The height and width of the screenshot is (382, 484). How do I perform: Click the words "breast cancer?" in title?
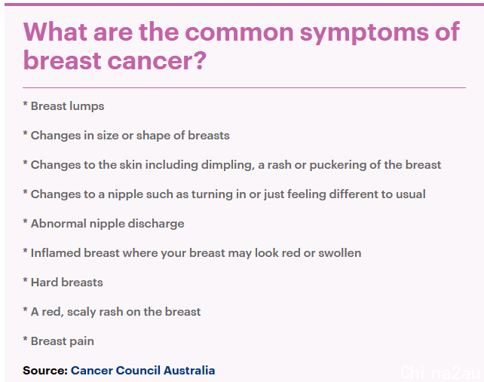(x=115, y=60)
